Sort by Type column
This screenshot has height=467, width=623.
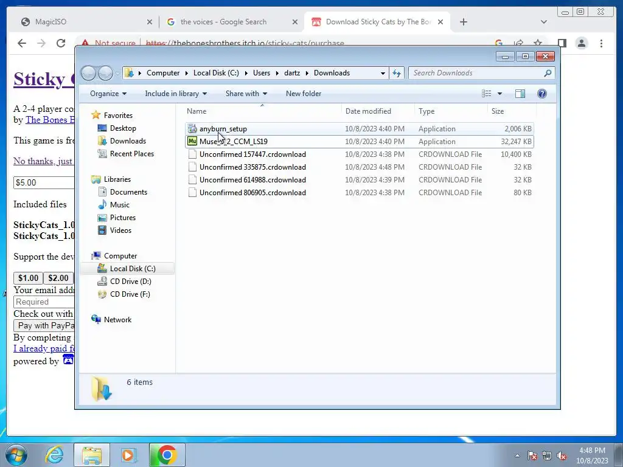tap(451, 111)
